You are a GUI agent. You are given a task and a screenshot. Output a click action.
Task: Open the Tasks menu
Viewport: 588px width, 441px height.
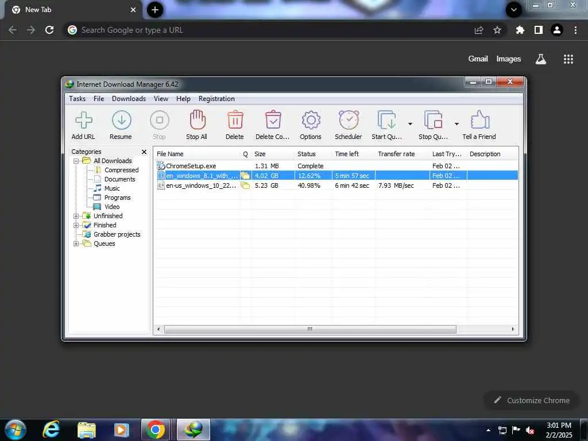78,99
